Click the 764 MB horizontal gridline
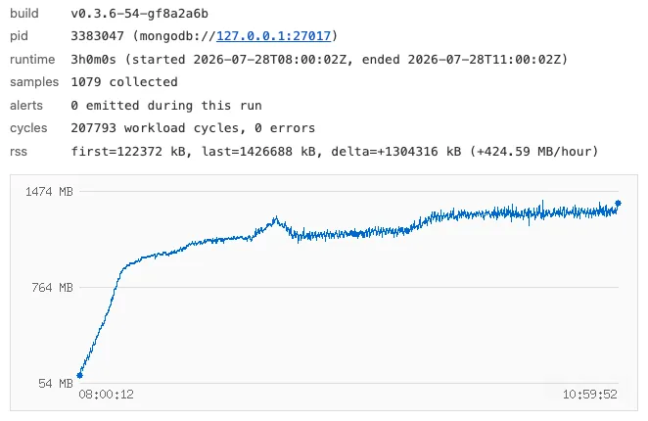The height and width of the screenshot is (421, 648). click(349, 288)
